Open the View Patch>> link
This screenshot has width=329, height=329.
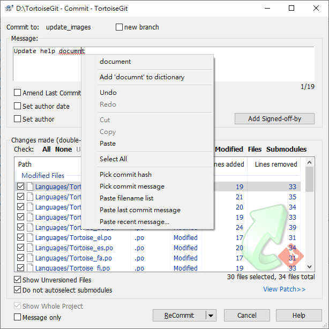(284, 289)
